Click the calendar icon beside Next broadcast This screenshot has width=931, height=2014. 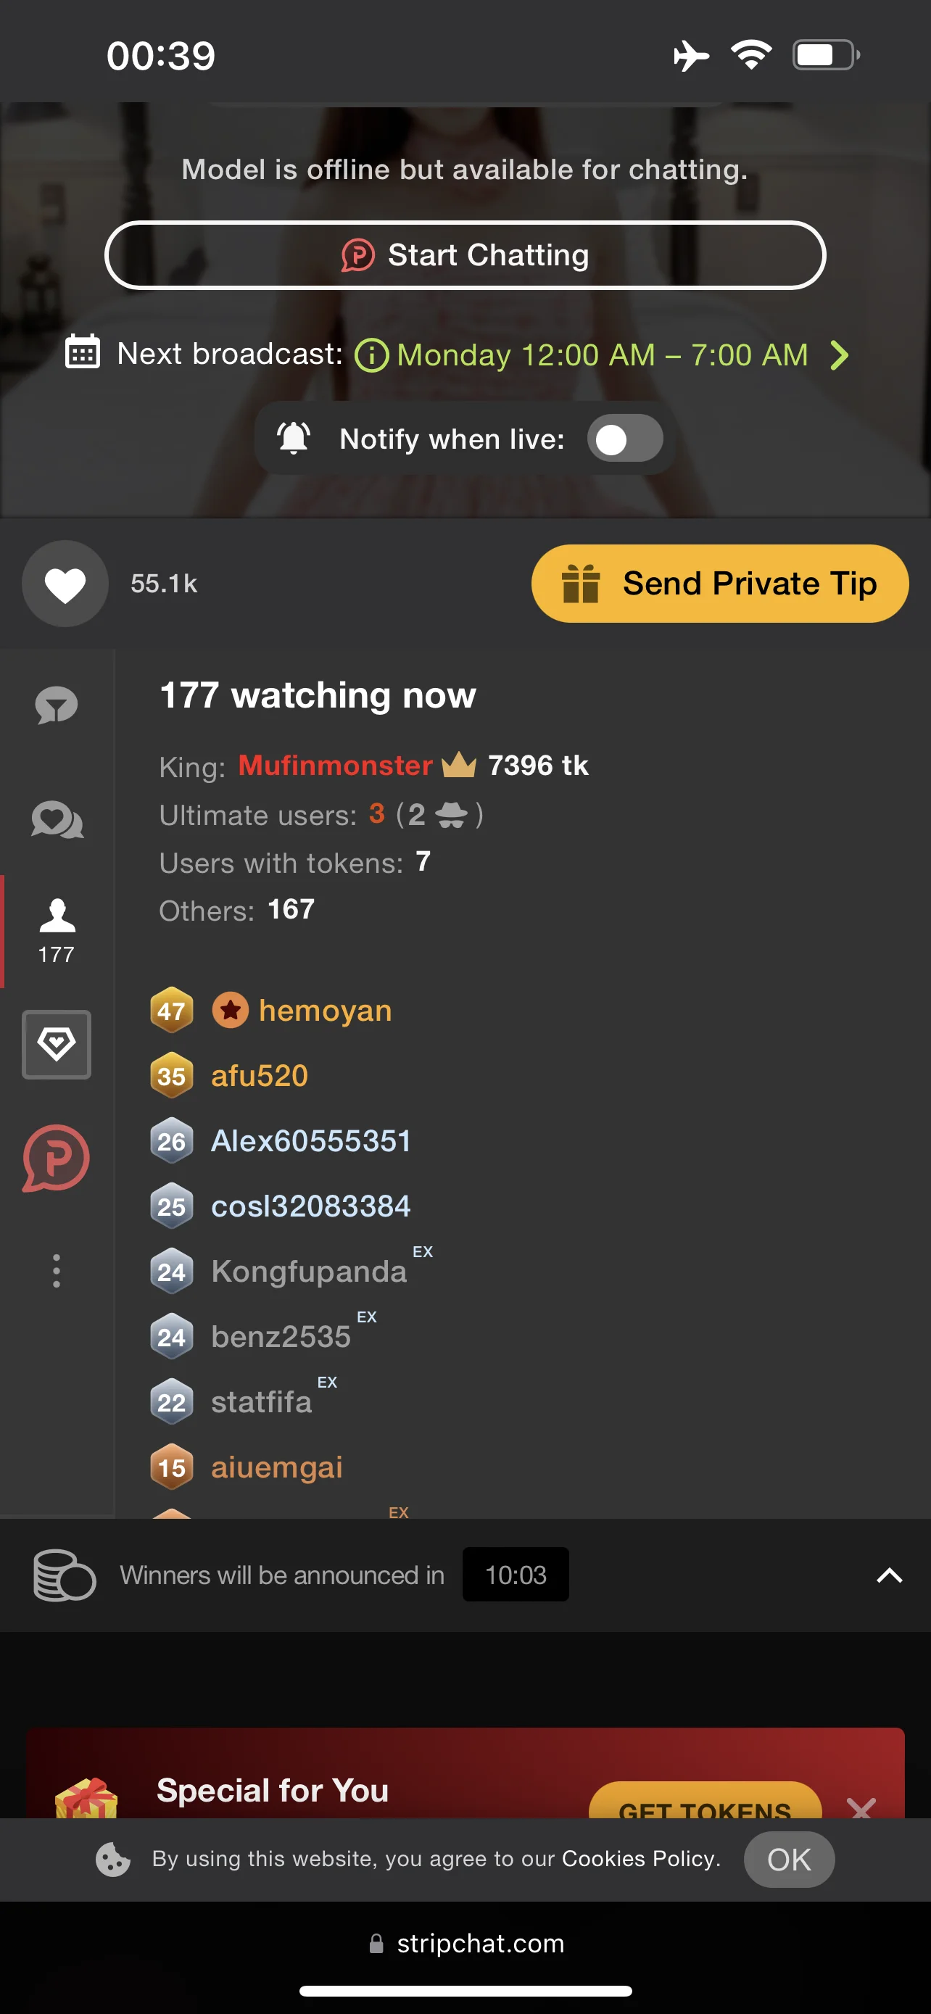click(82, 352)
